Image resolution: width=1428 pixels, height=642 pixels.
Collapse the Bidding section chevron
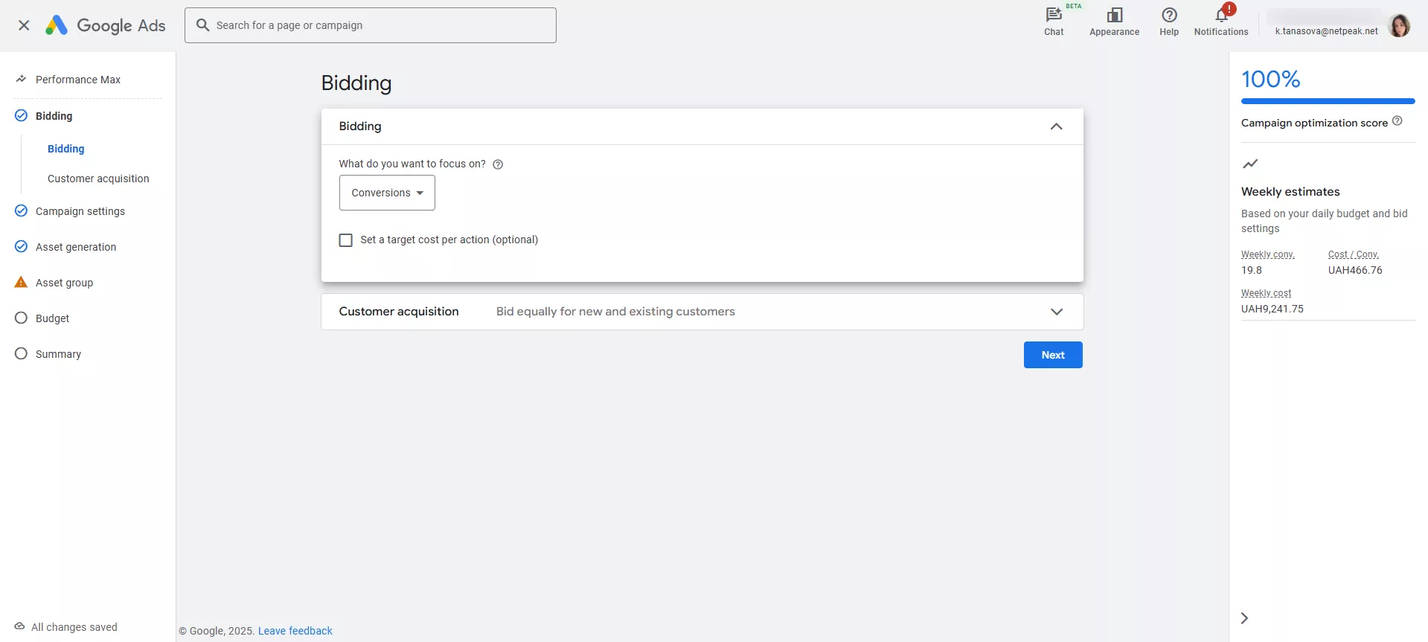pyautogui.click(x=1056, y=126)
